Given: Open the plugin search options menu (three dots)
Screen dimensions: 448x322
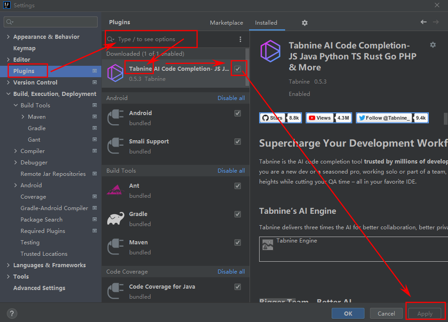Looking at the screenshot, I should click(240, 39).
